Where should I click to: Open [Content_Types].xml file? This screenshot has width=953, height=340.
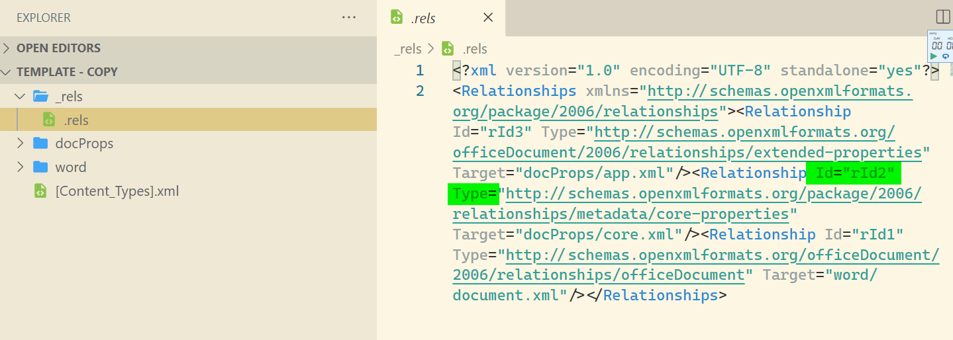(x=117, y=191)
